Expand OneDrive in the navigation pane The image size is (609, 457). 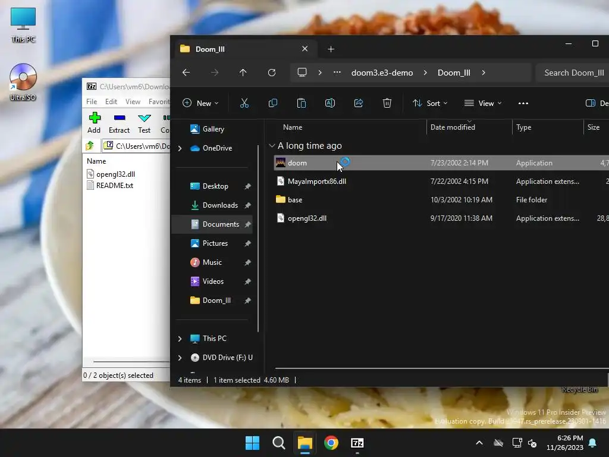180,148
